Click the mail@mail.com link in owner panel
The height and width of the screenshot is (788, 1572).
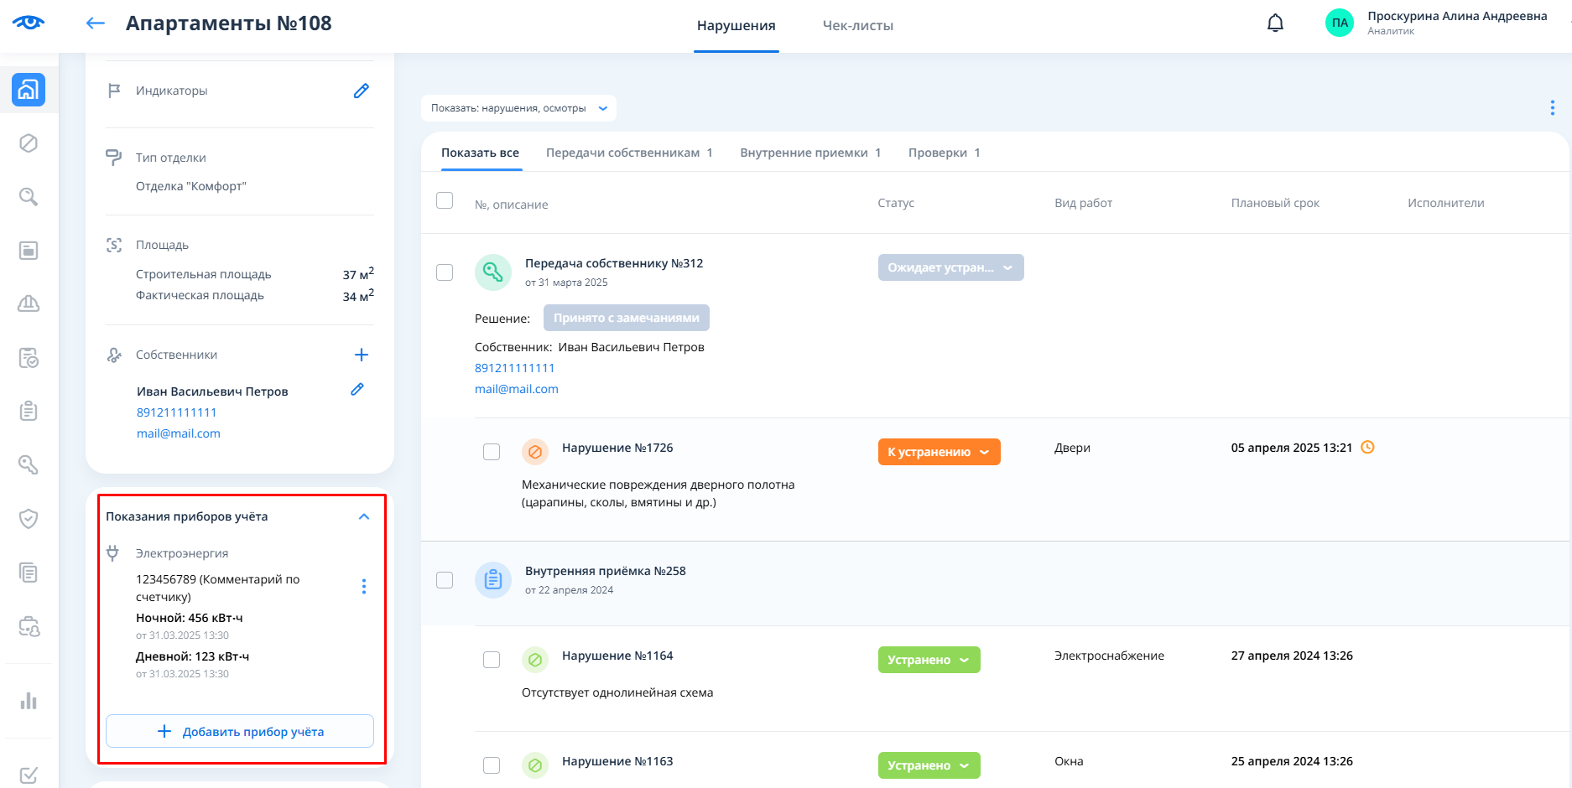click(179, 433)
